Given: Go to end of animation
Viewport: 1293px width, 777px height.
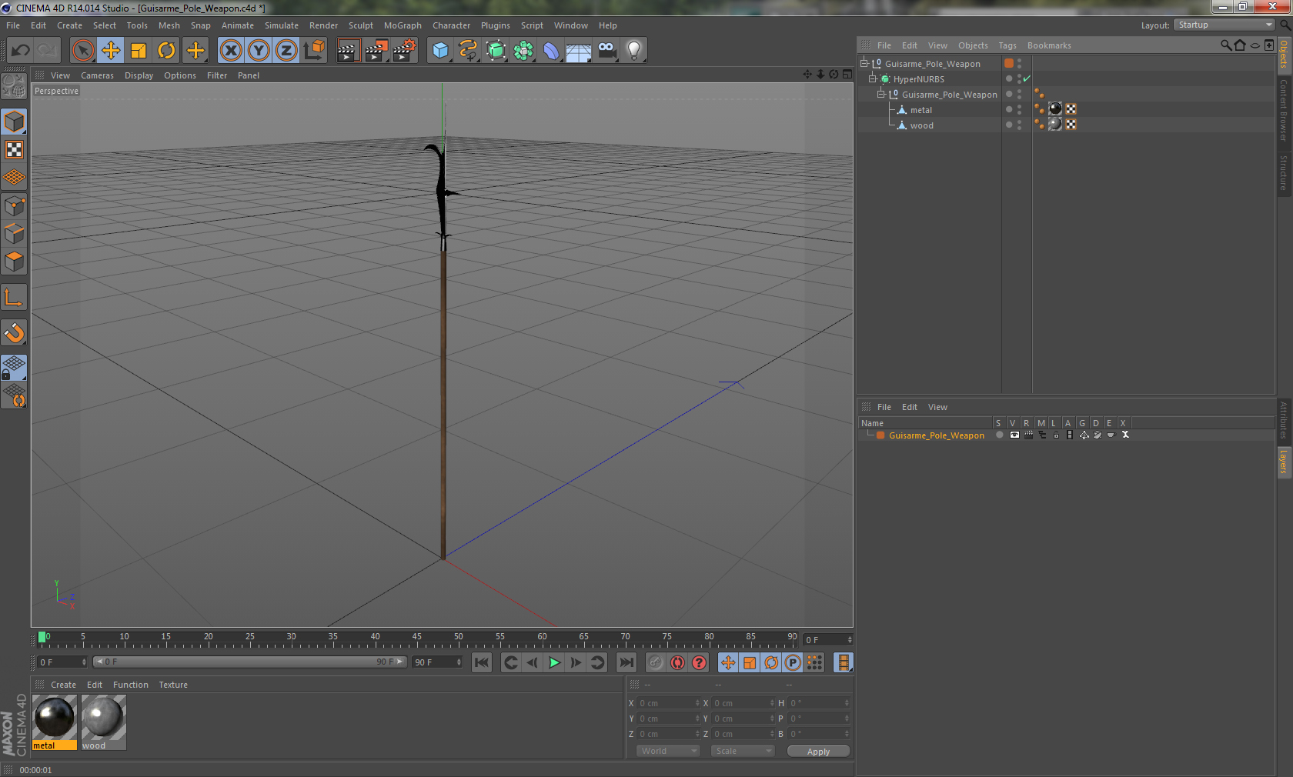Looking at the screenshot, I should point(626,662).
